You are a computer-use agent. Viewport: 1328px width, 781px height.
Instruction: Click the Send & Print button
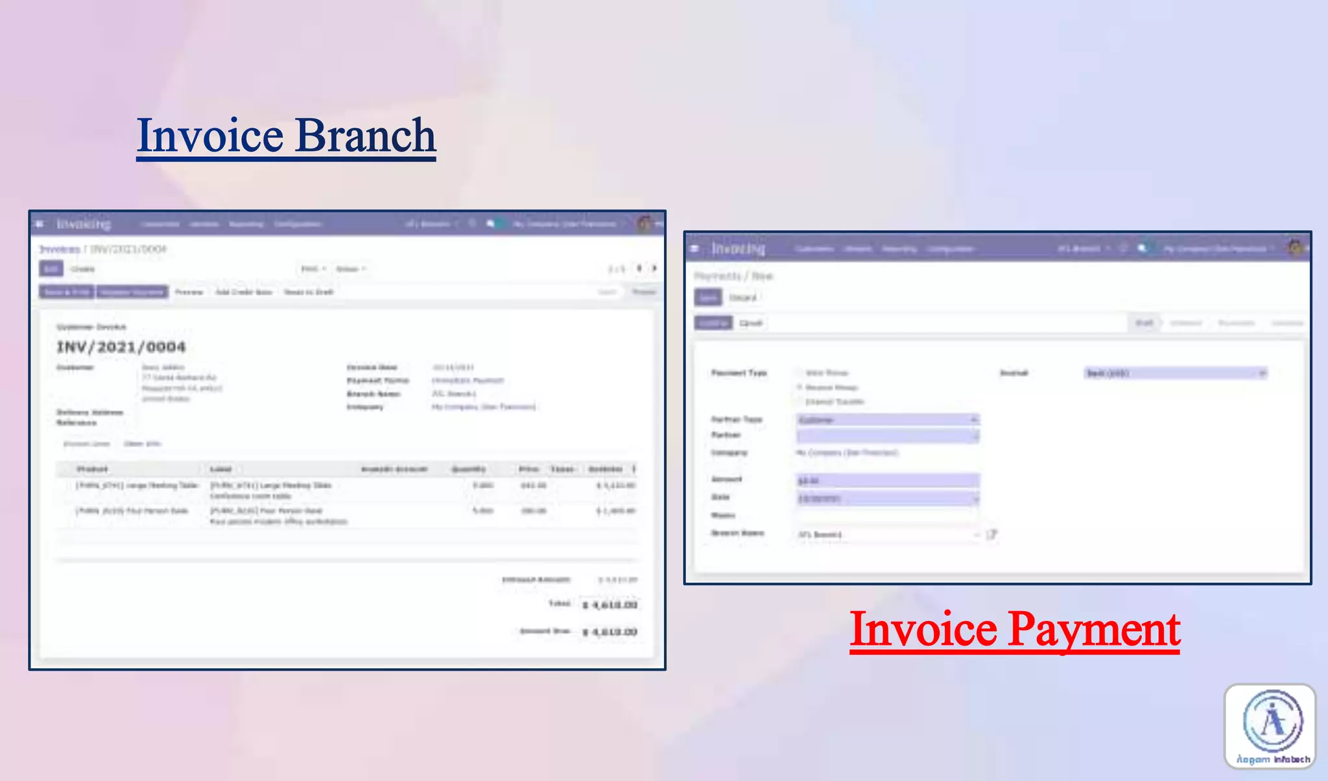pos(67,292)
